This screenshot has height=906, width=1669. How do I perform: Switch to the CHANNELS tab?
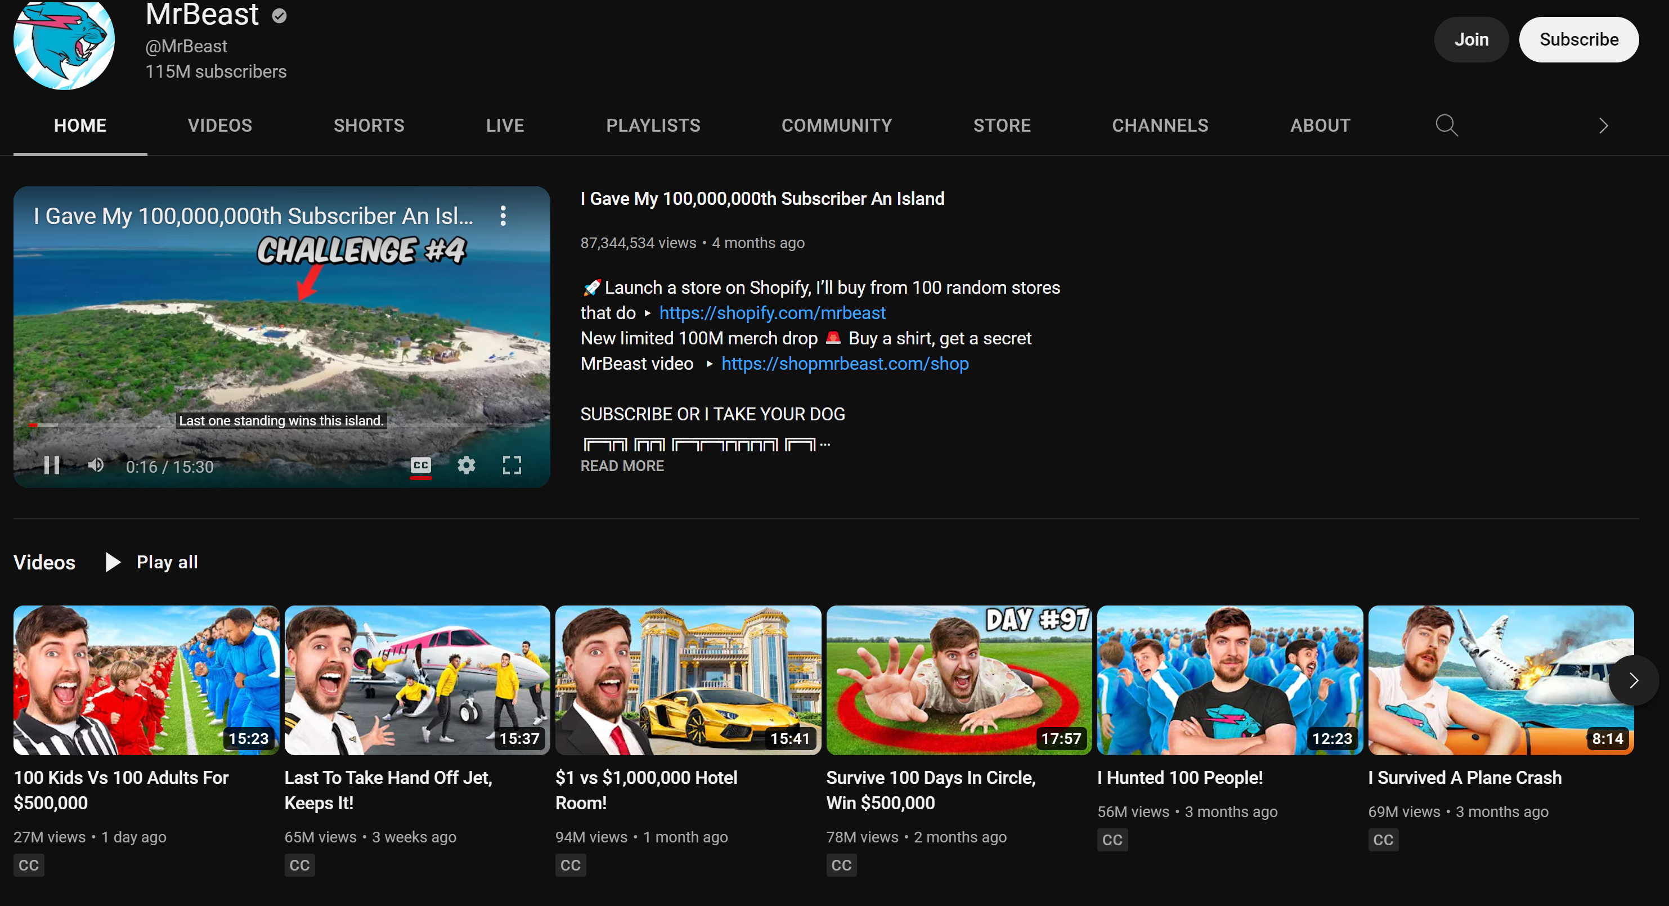click(1160, 125)
